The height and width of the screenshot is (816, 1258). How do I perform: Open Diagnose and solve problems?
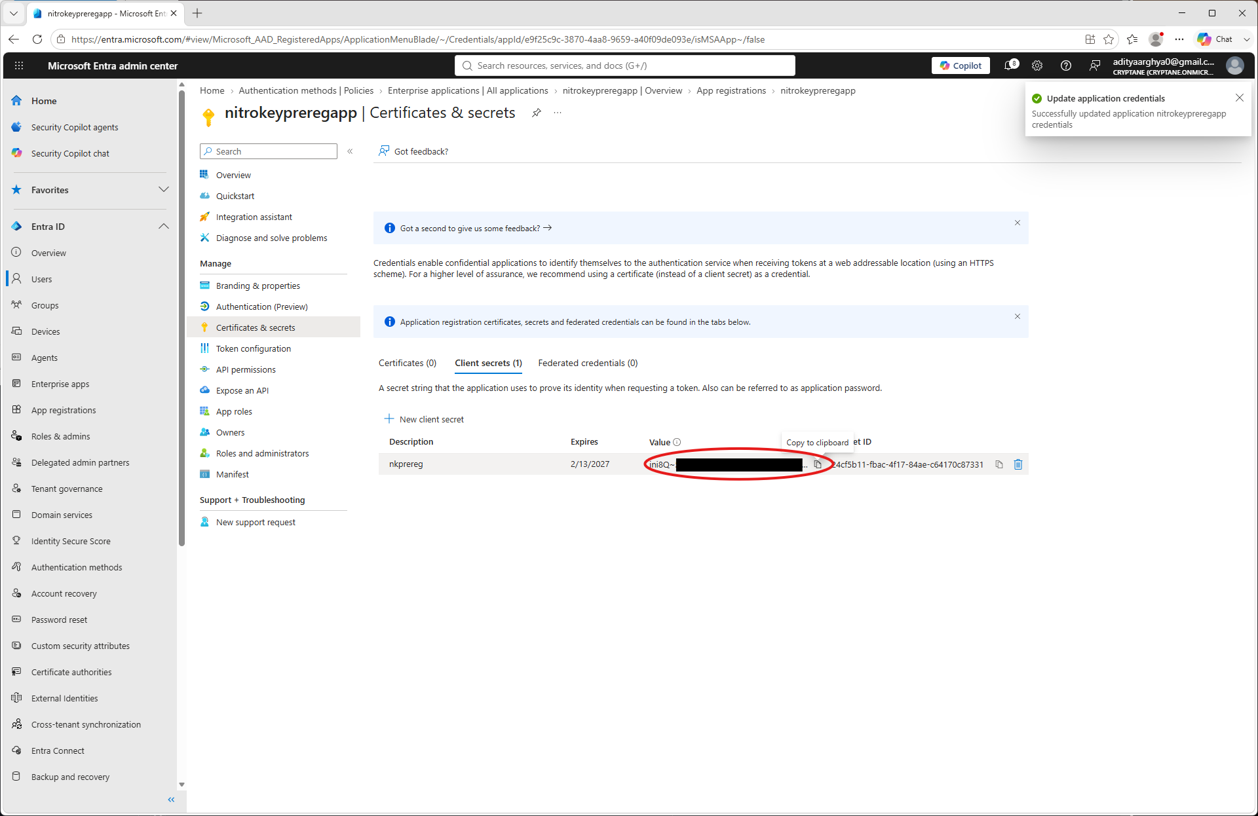[273, 238]
